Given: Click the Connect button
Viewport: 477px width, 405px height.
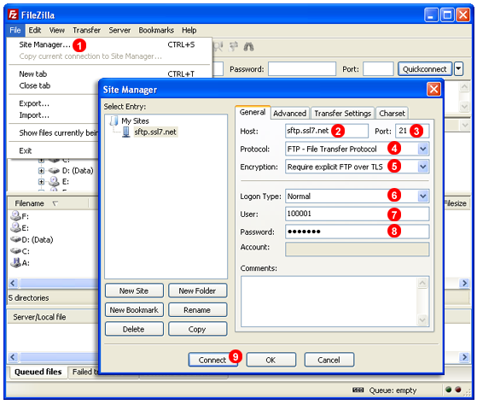Looking at the screenshot, I should 212,360.
